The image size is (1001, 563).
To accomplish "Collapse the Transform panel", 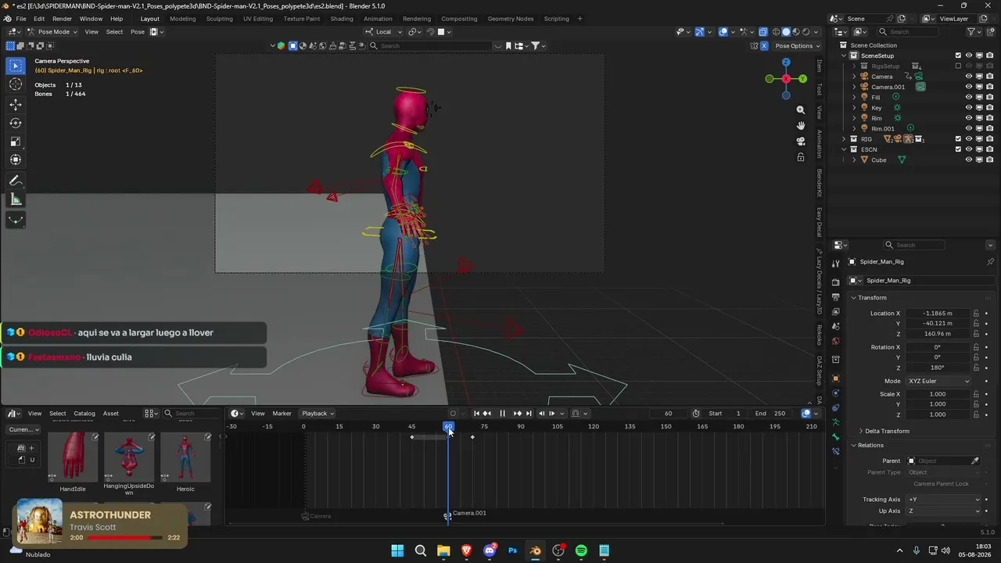I will [872, 298].
